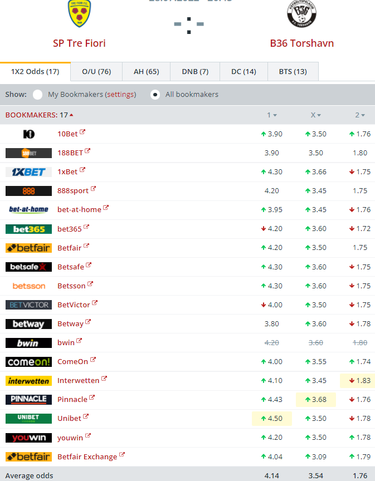Viewport: 375px width, 481px height.
Task: Open the AH (65) tab
Action: (146, 72)
